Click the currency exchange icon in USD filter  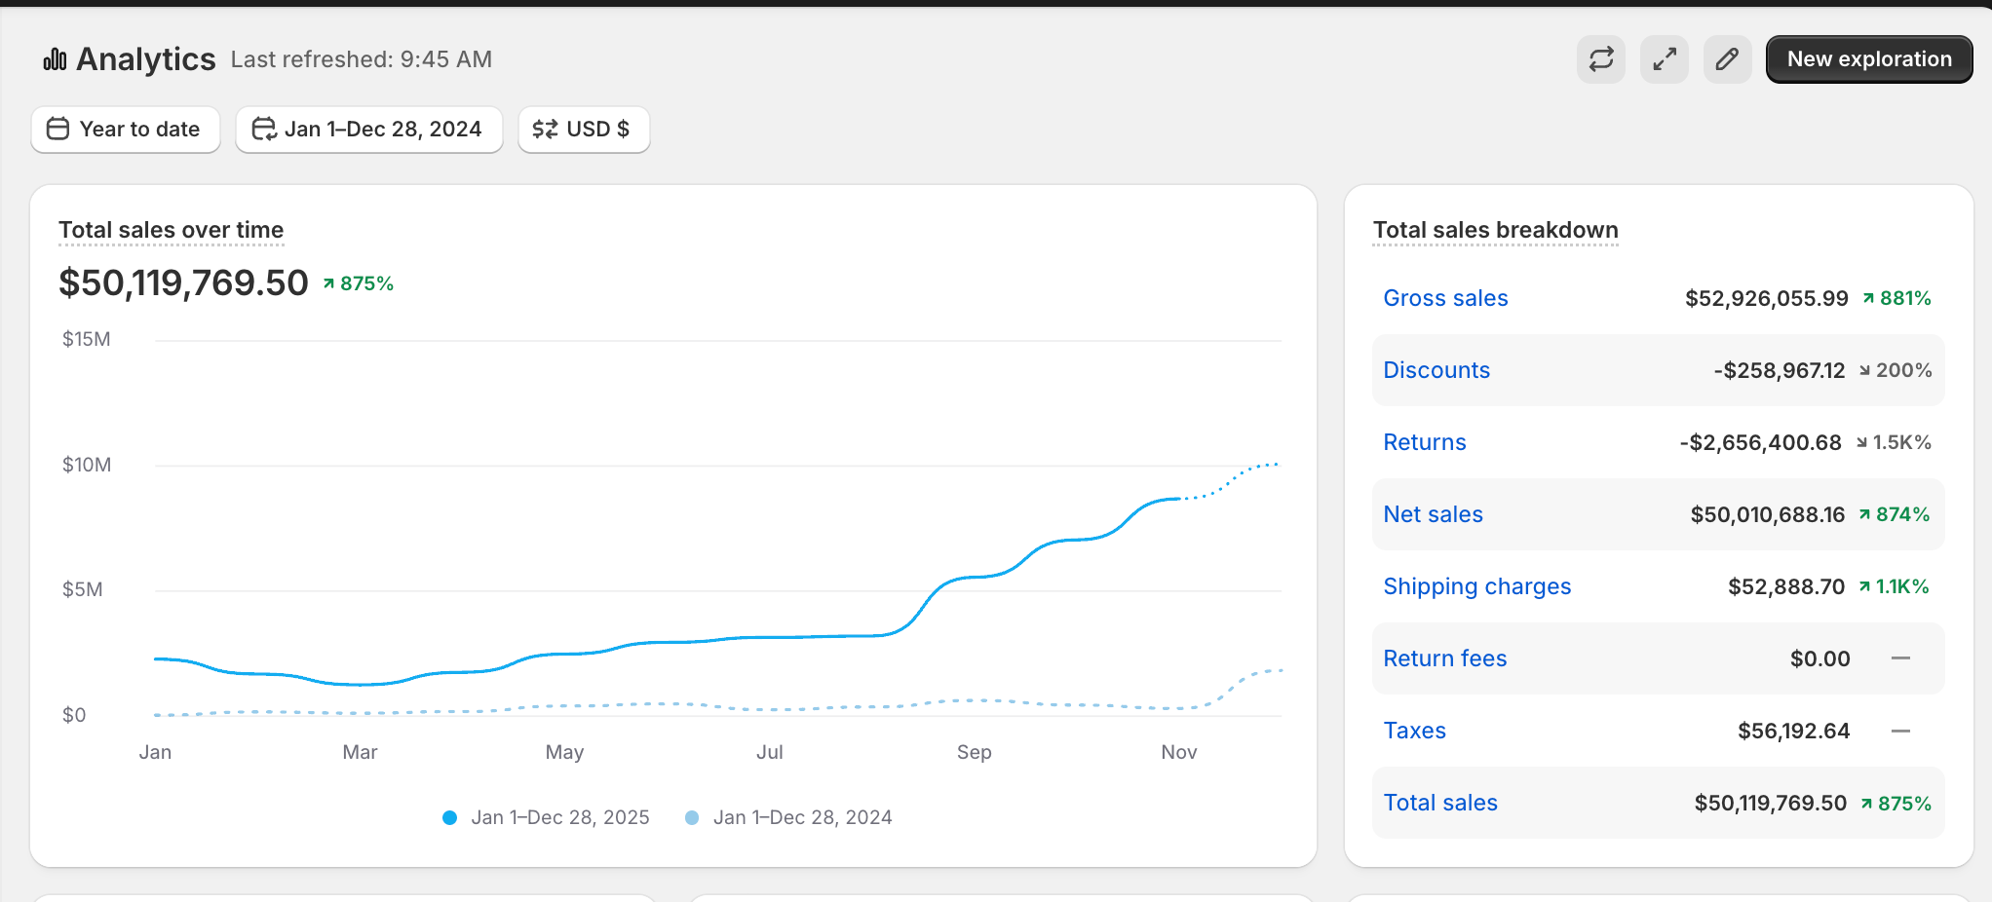coord(547,129)
